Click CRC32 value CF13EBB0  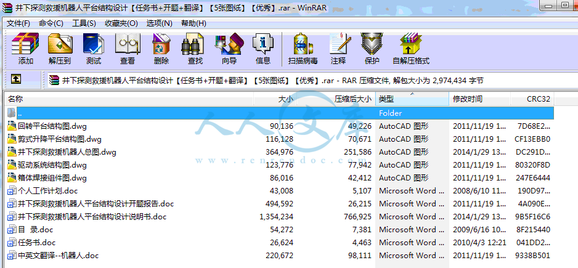coord(532,139)
